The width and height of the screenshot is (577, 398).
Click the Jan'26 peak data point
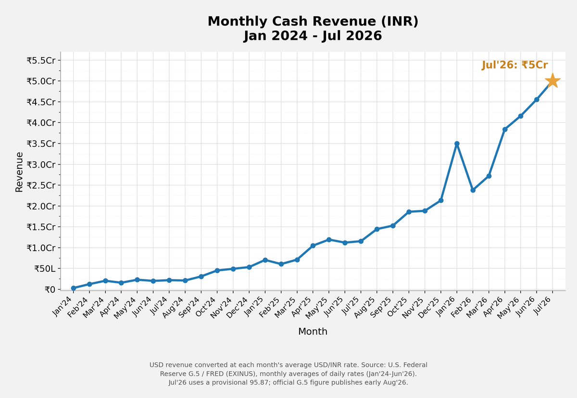(x=457, y=144)
